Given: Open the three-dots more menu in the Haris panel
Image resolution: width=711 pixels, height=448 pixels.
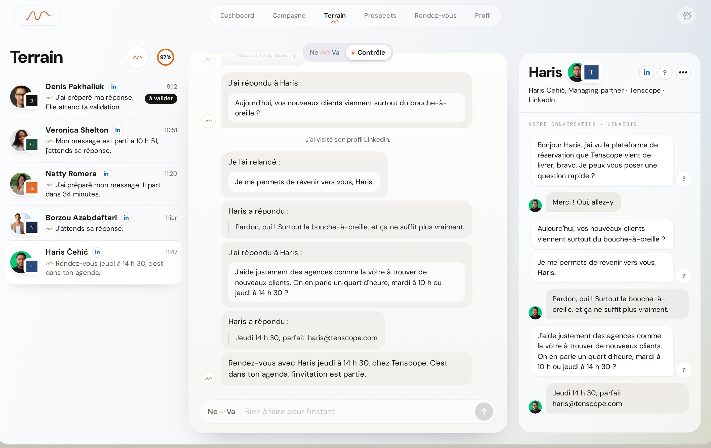Looking at the screenshot, I should [683, 72].
